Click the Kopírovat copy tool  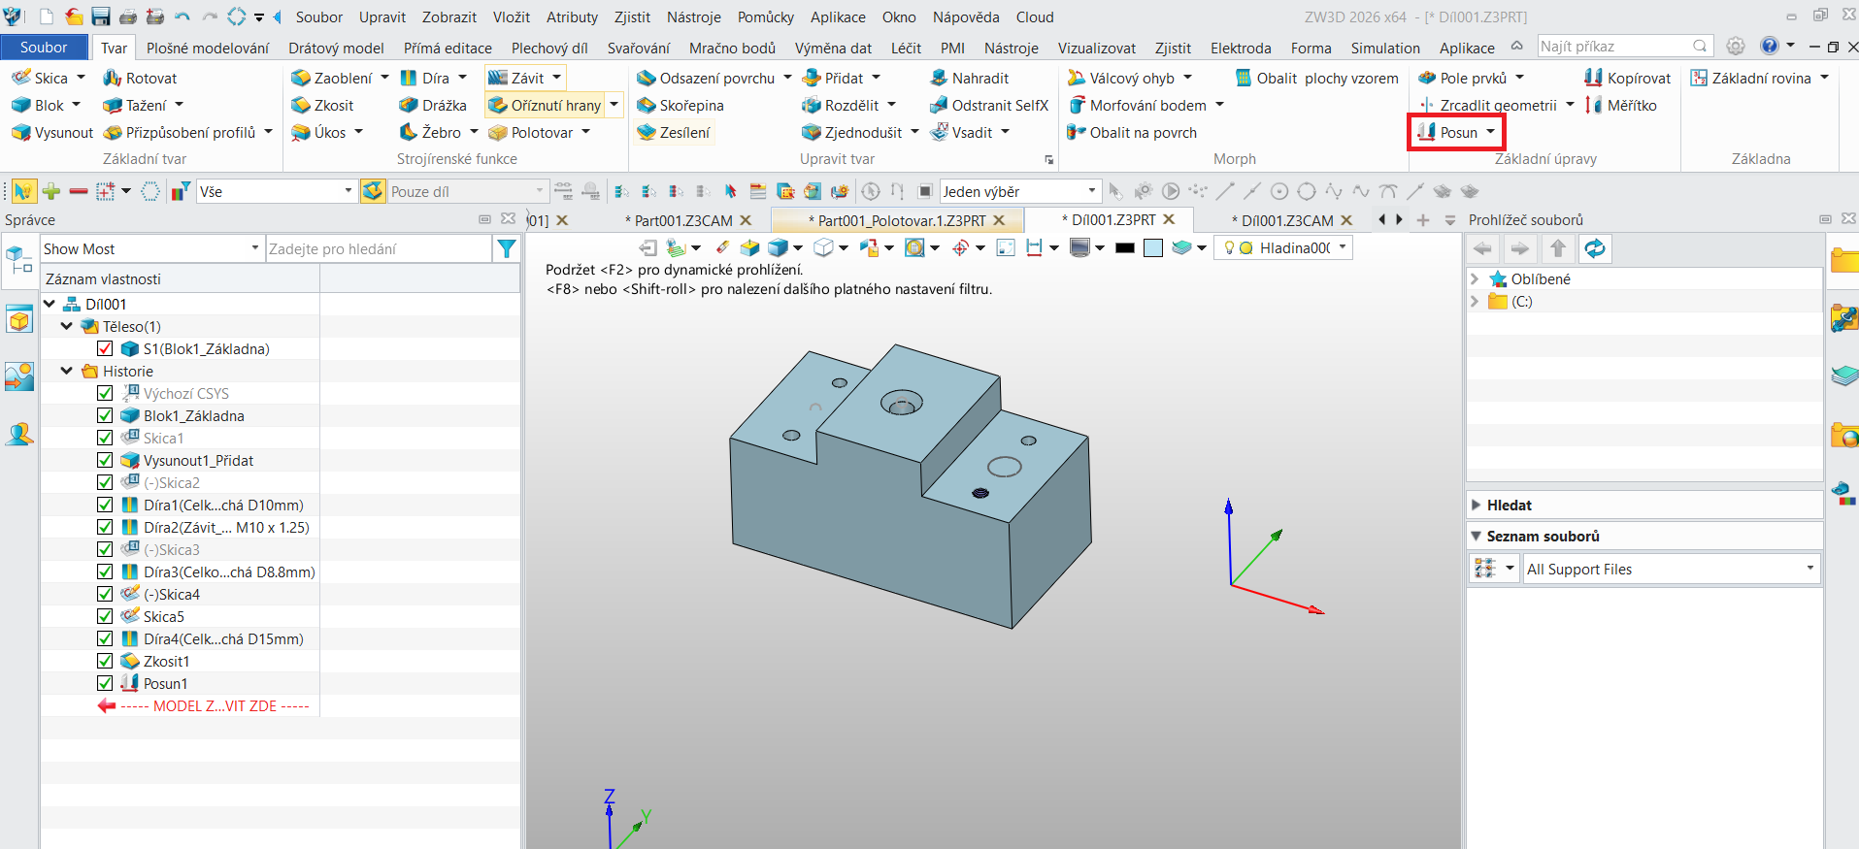(x=1627, y=78)
